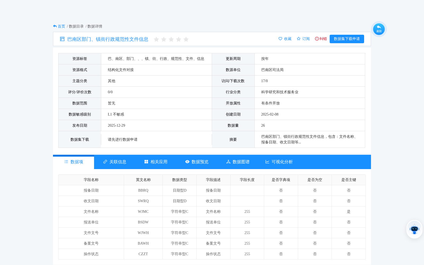The width and height of the screenshot is (424, 265).
Task: Click the home arrow icon in breadcrumb
Action: tap(55, 26)
